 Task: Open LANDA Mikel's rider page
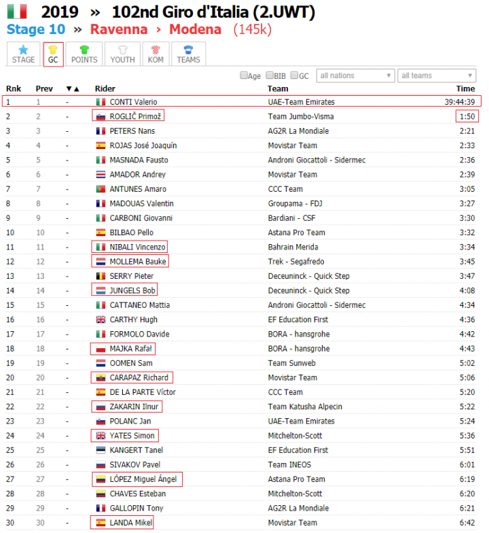[130, 523]
